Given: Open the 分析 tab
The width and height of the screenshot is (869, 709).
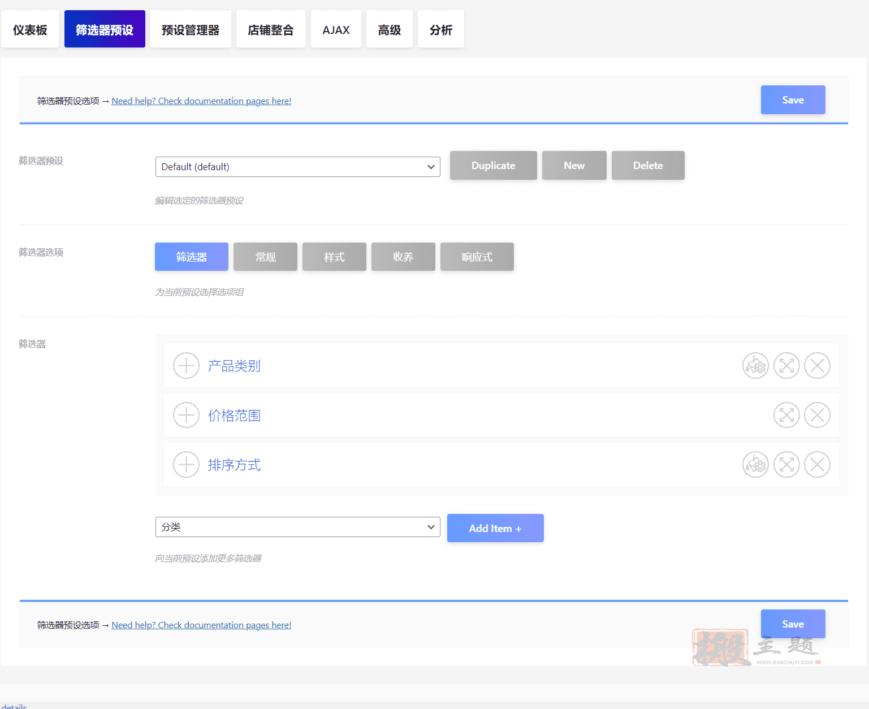Looking at the screenshot, I should pos(441,29).
